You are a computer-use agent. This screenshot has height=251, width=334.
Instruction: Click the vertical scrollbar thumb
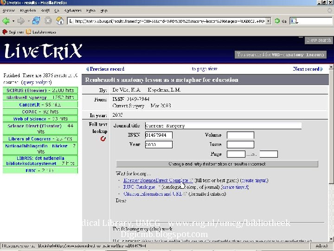tap(331, 126)
